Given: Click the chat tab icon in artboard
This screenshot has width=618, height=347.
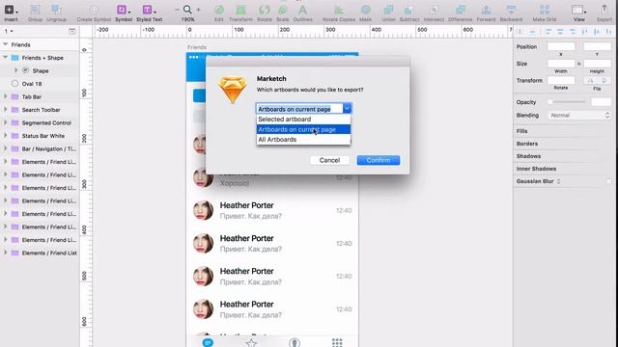Looking at the screenshot, I should click(x=208, y=342).
